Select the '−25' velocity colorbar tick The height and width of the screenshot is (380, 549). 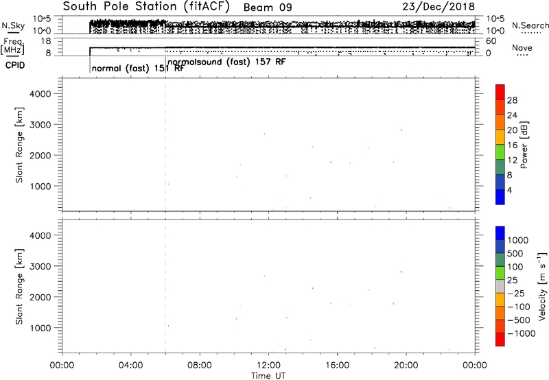516,294
